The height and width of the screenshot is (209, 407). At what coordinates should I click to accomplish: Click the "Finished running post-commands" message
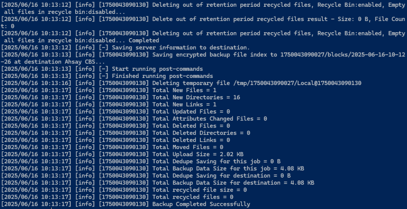point(162,76)
